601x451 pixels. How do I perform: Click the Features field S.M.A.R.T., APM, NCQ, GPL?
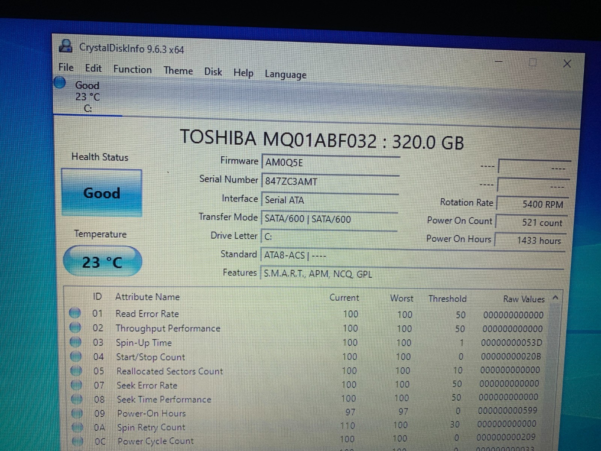(x=412, y=274)
